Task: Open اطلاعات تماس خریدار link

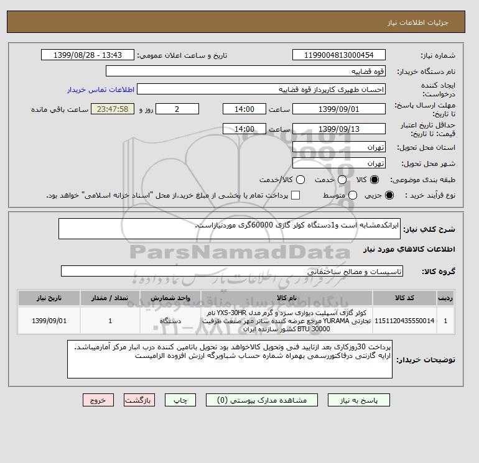Action: tap(101, 89)
